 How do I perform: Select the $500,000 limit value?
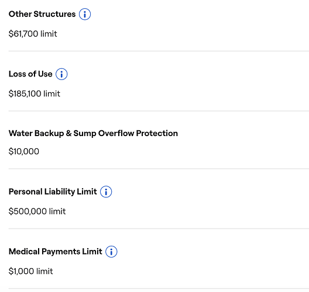[x=37, y=211]
